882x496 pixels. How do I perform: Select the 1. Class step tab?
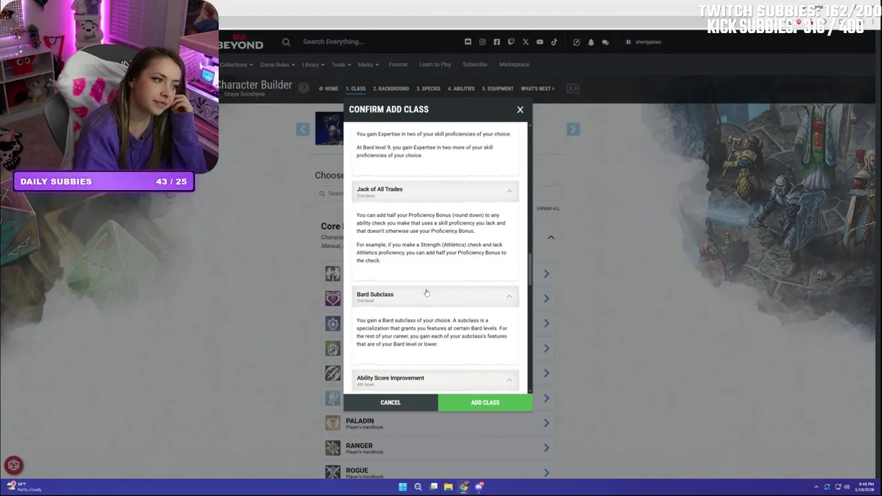click(x=356, y=89)
